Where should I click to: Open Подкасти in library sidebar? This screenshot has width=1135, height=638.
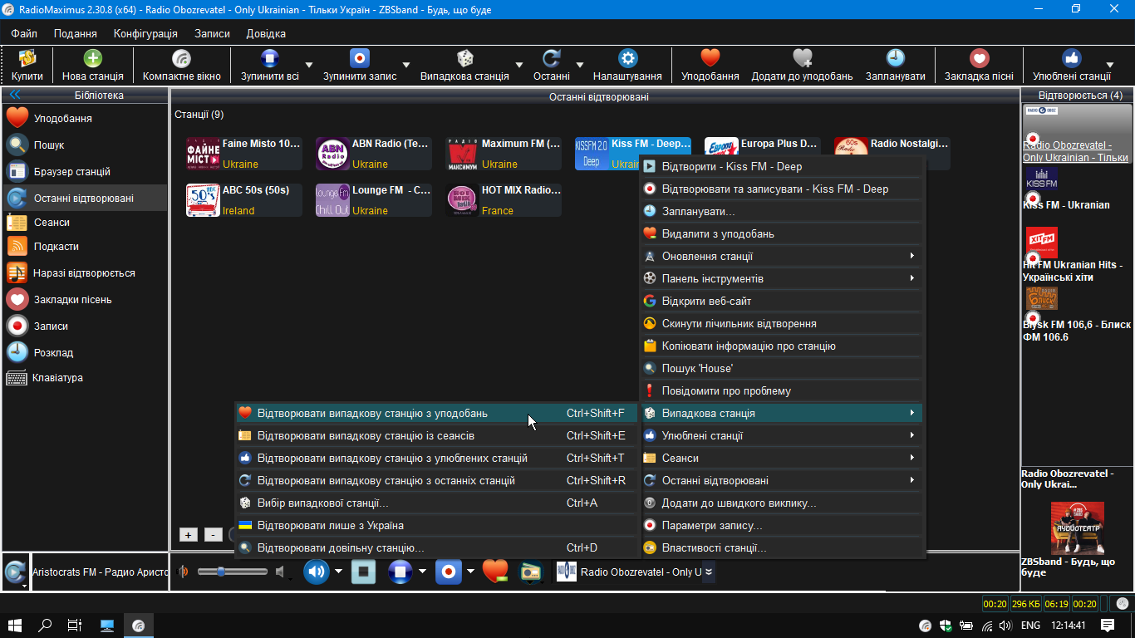click(x=84, y=247)
